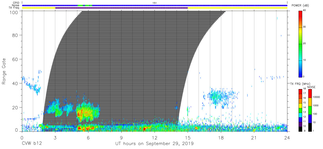Image resolution: width=323 pixels, height=149 pixels.
Task: Click the 'POWER (dB)' legend title
Action: click(300, 6)
